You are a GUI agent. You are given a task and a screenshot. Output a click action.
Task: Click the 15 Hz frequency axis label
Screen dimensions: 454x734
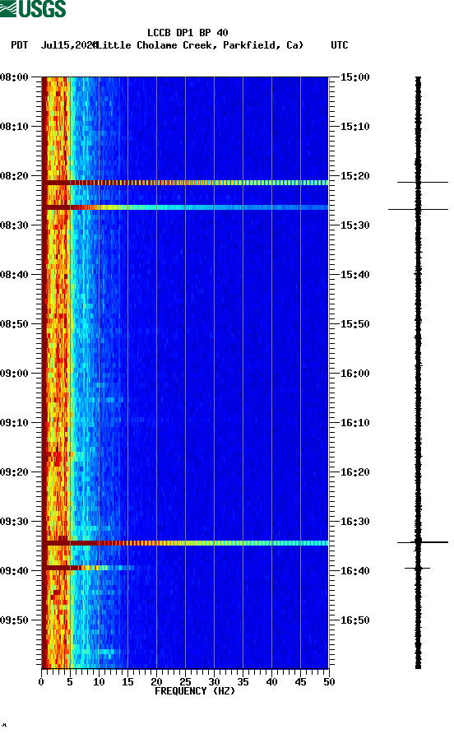pyautogui.click(x=127, y=681)
